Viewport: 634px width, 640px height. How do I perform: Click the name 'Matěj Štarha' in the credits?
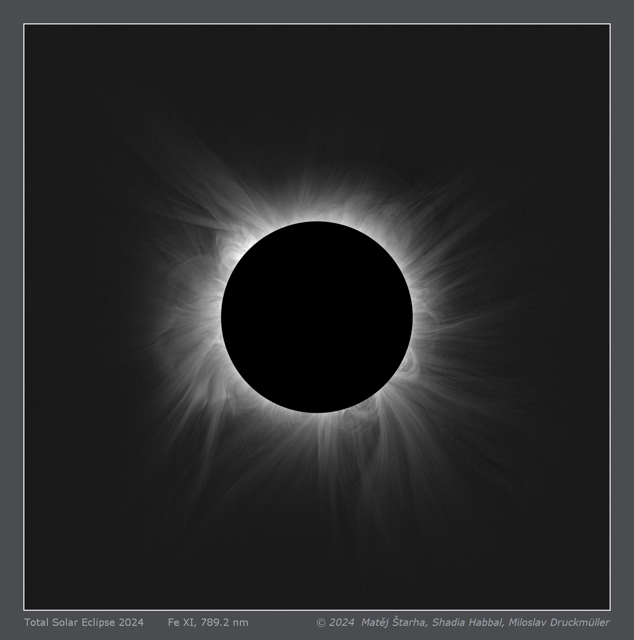tap(394, 622)
